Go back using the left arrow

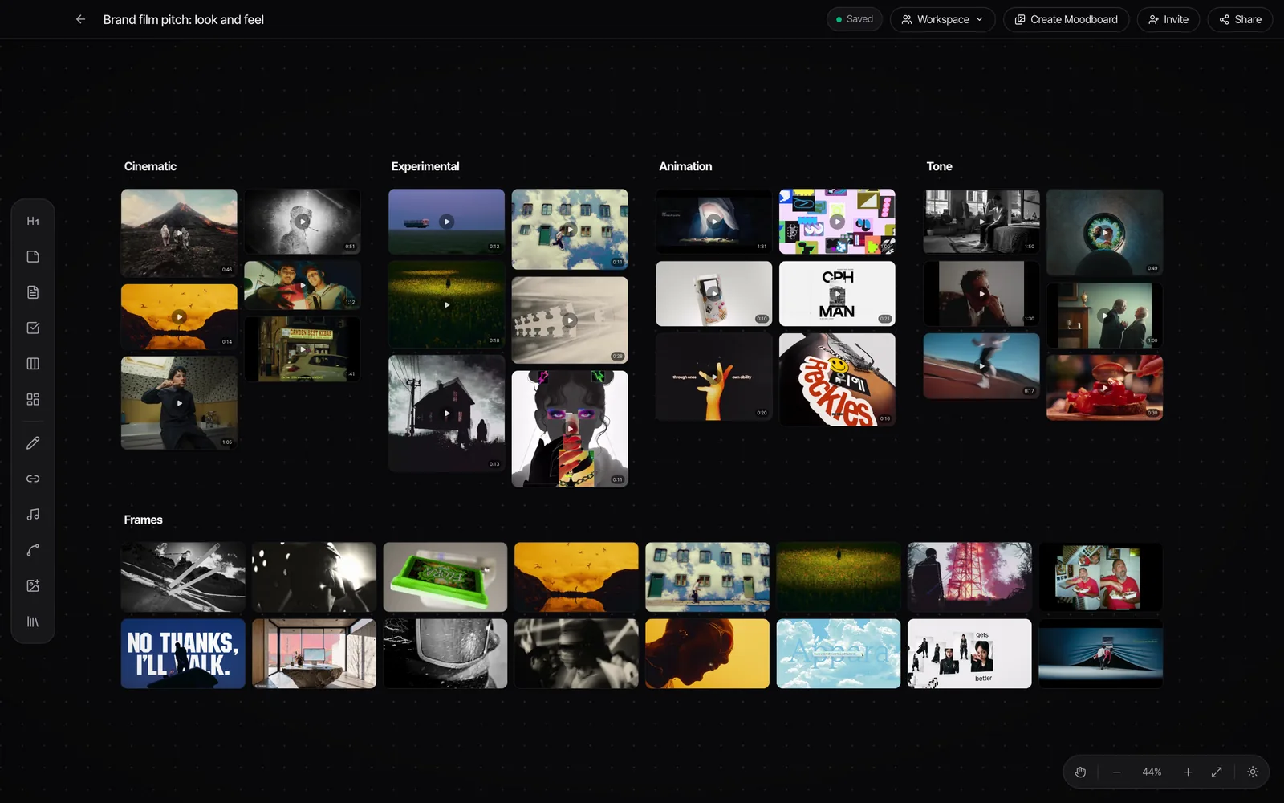click(80, 19)
